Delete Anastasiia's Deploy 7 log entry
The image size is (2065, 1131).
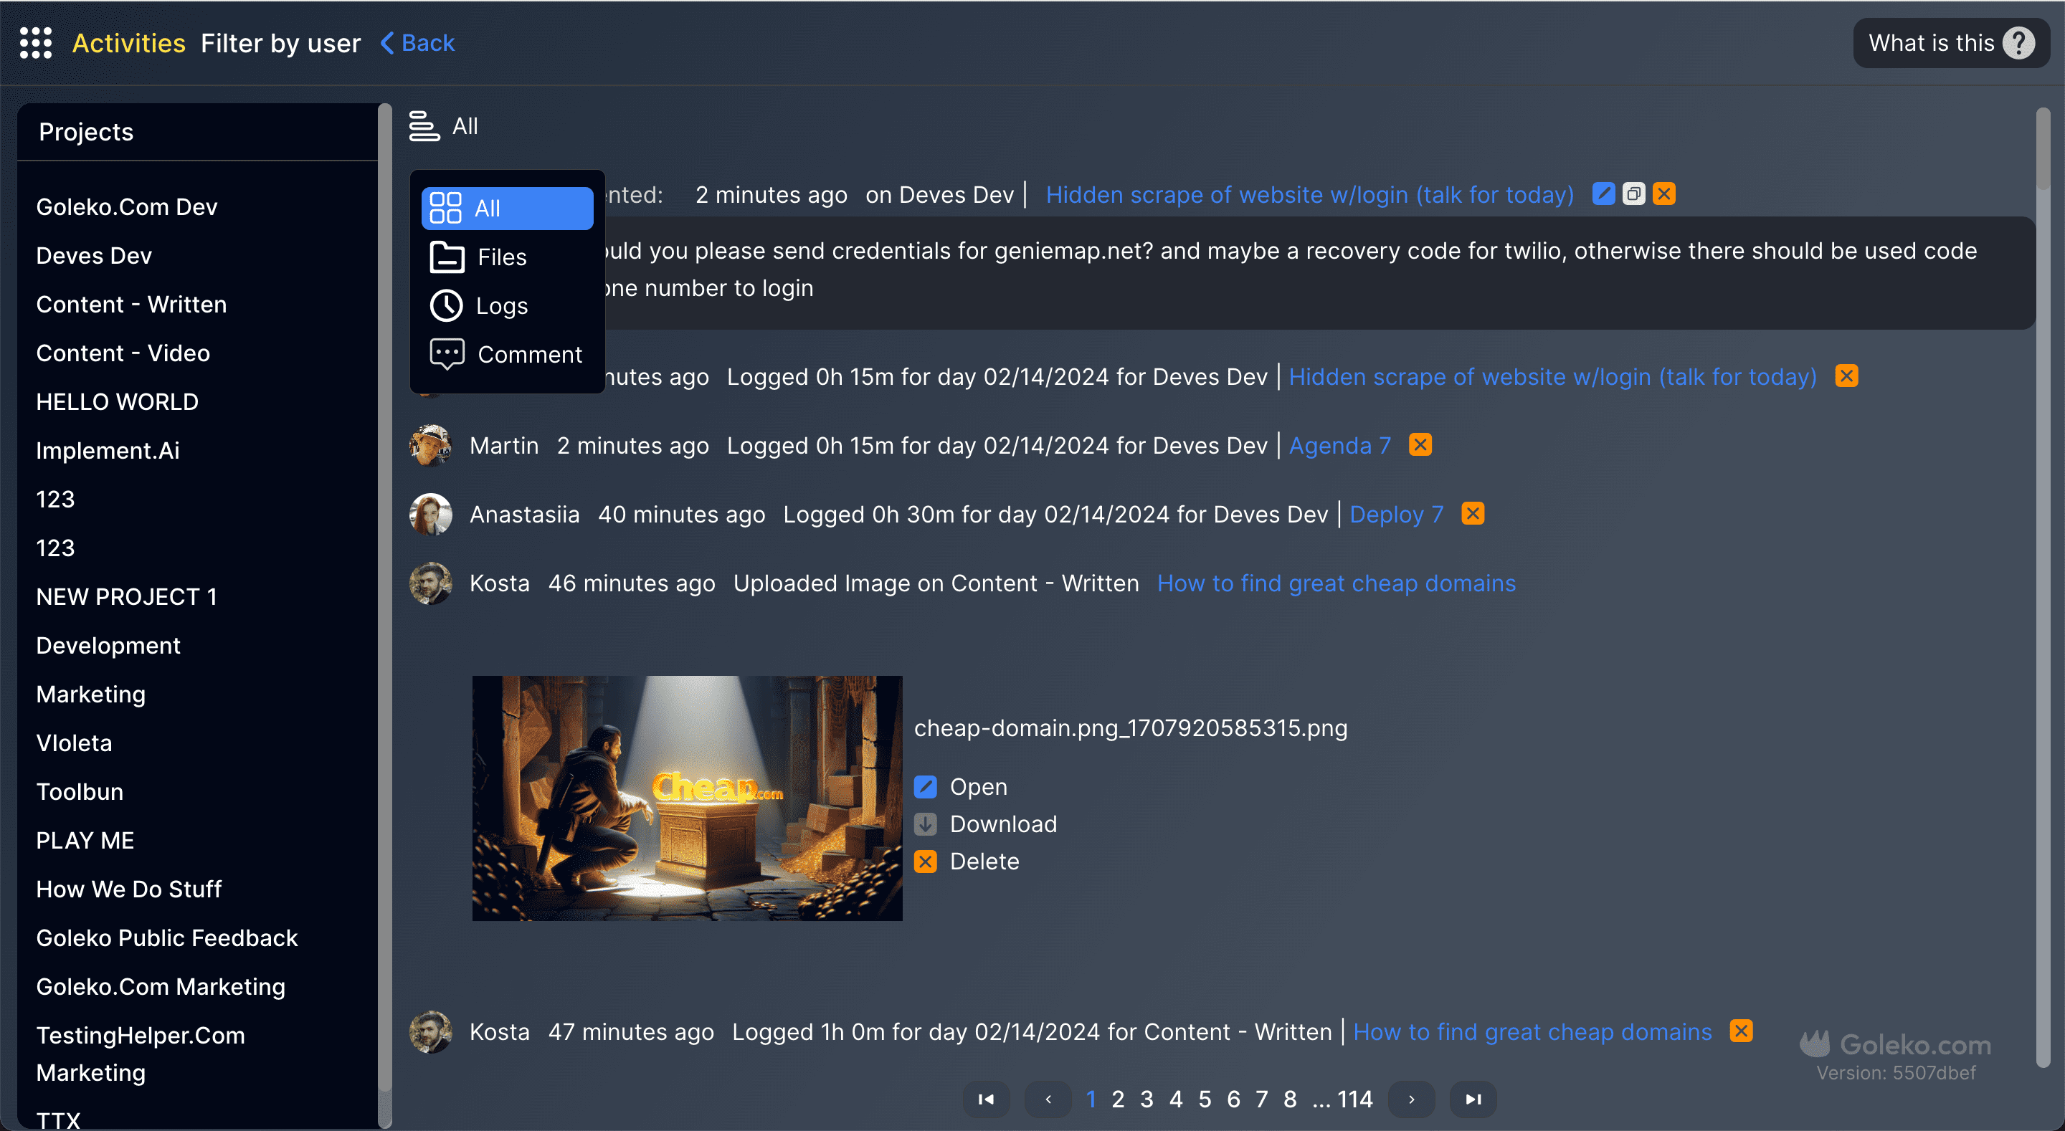pos(1473,514)
